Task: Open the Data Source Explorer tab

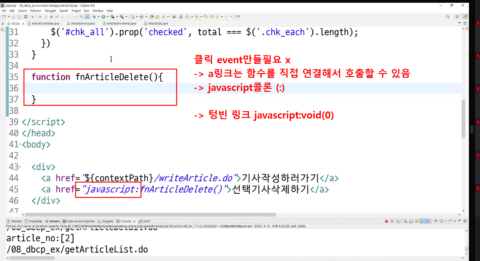Action: tap(79, 221)
